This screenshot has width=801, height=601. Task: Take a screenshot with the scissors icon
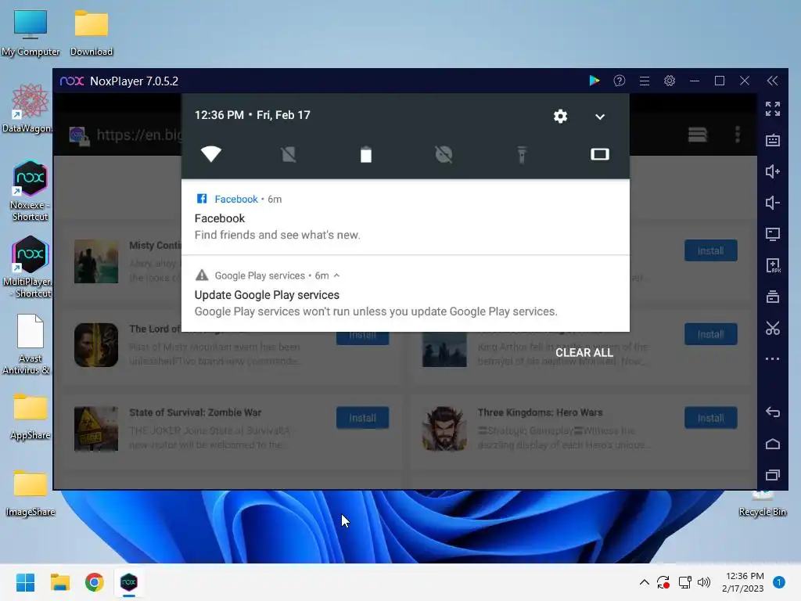click(x=772, y=328)
